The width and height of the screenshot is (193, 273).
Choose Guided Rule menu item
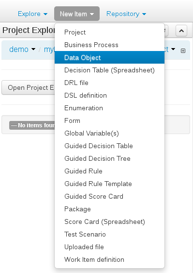pyautogui.click(x=109, y=171)
